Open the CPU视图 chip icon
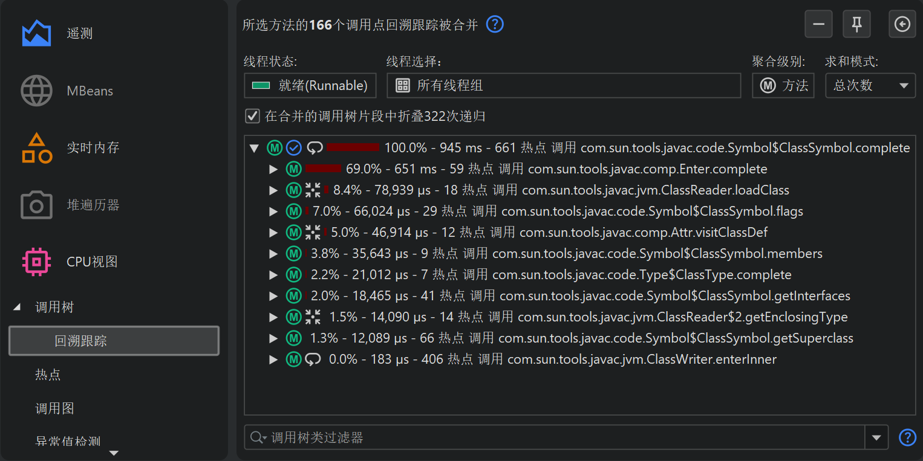 point(36,262)
